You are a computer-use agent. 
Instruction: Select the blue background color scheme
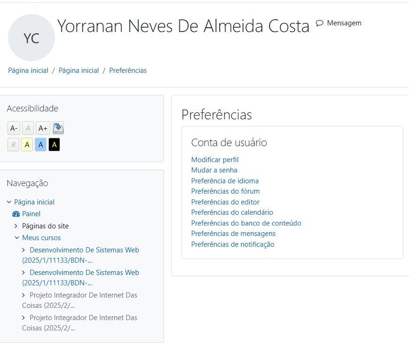[x=41, y=145]
